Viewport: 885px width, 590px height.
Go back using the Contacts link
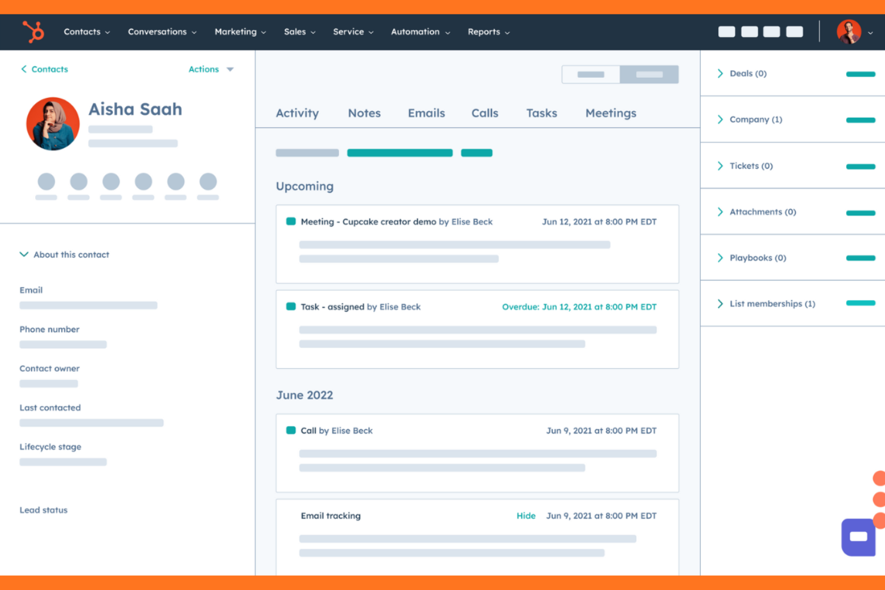[x=49, y=69]
